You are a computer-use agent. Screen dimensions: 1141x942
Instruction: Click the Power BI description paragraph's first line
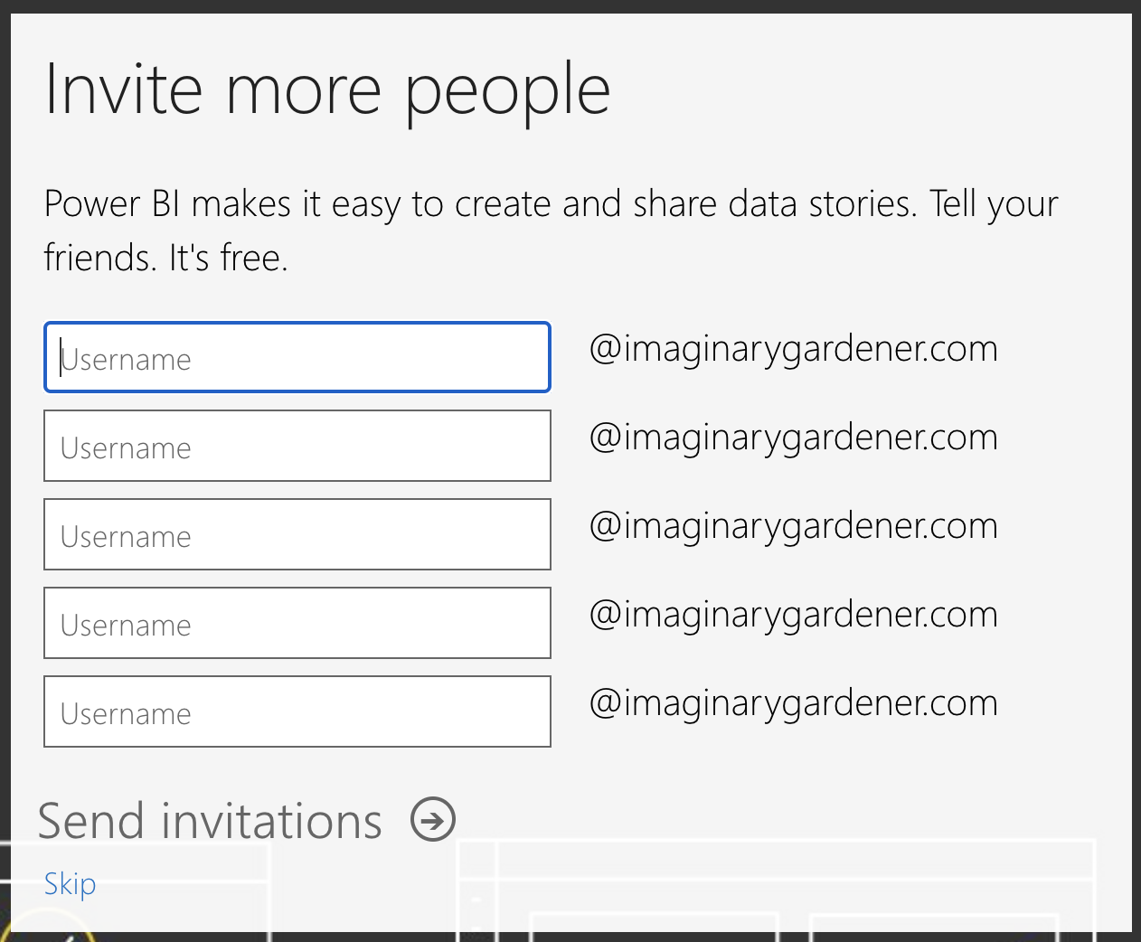point(551,204)
